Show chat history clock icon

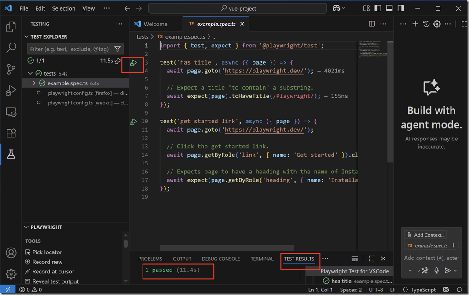(x=426, y=24)
